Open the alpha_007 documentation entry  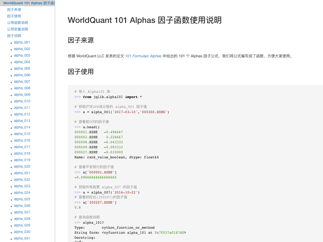pos(22,81)
